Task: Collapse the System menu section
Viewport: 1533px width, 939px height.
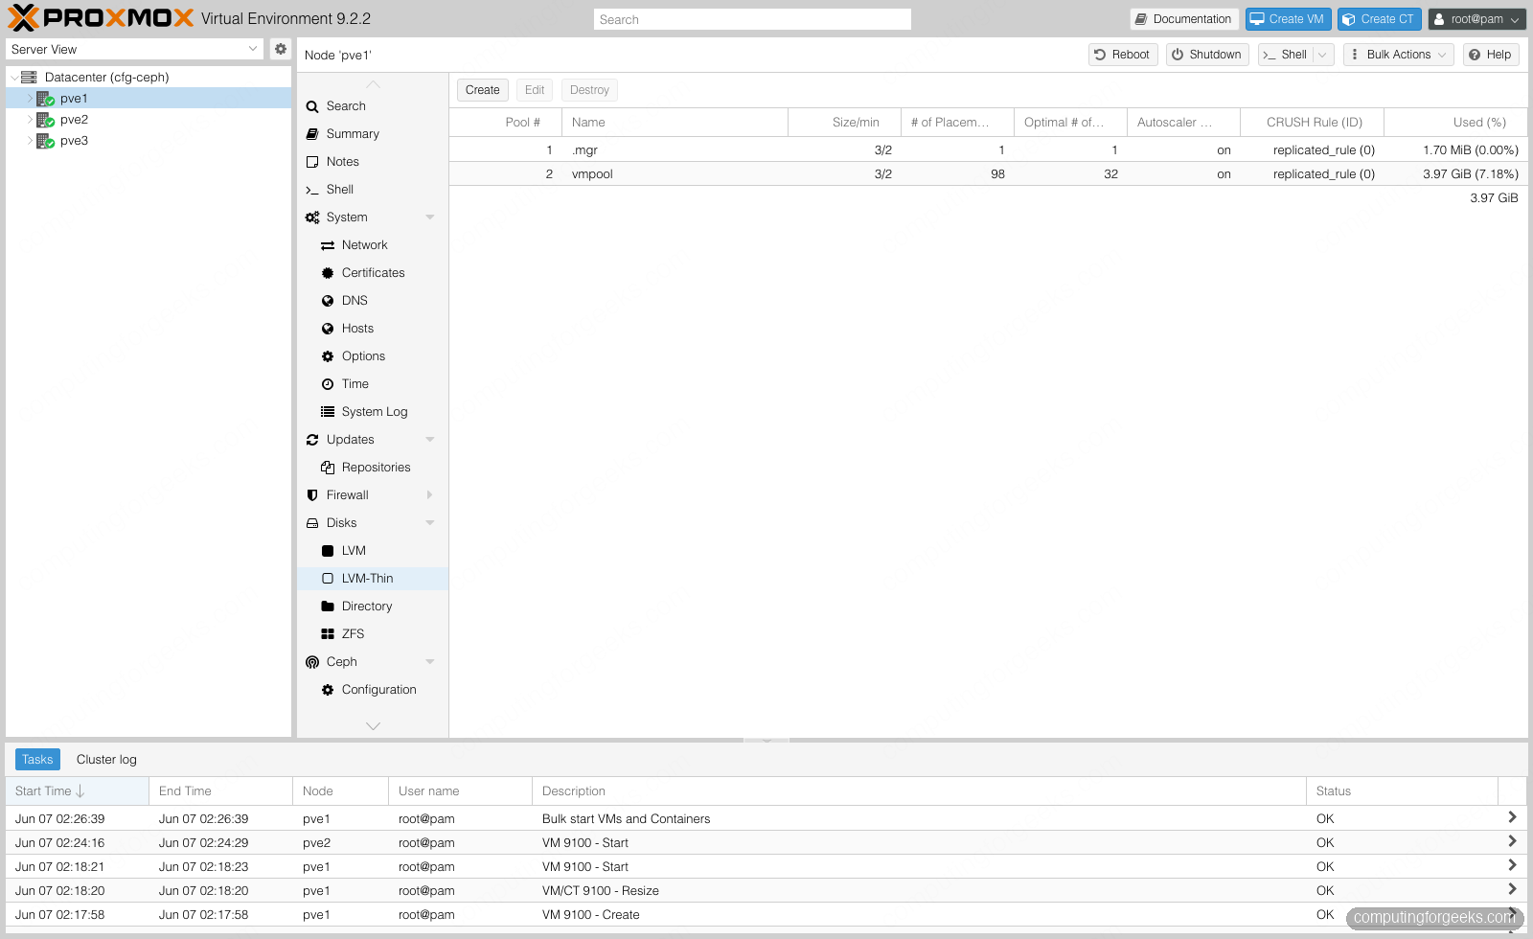Action: 430,218
